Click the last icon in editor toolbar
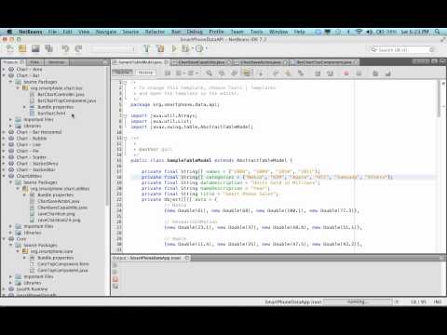 388,74
